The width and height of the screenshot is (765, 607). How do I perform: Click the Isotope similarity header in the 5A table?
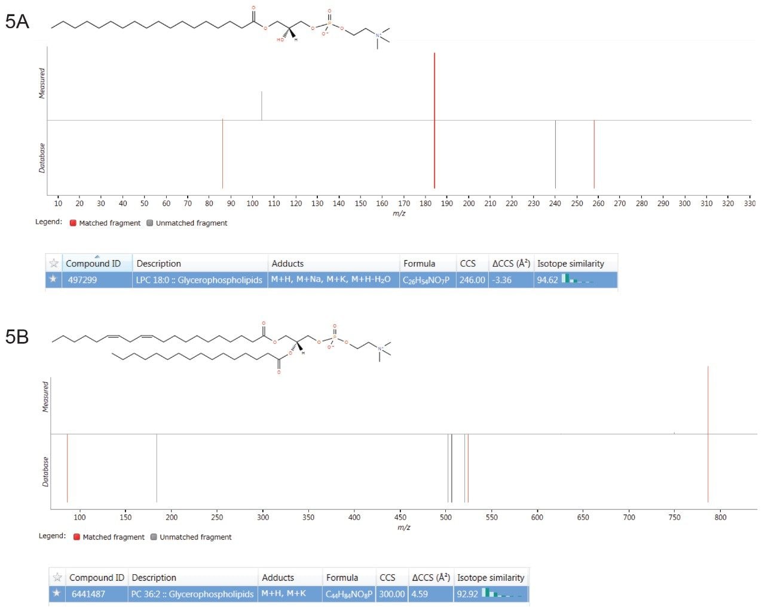click(x=570, y=263)
